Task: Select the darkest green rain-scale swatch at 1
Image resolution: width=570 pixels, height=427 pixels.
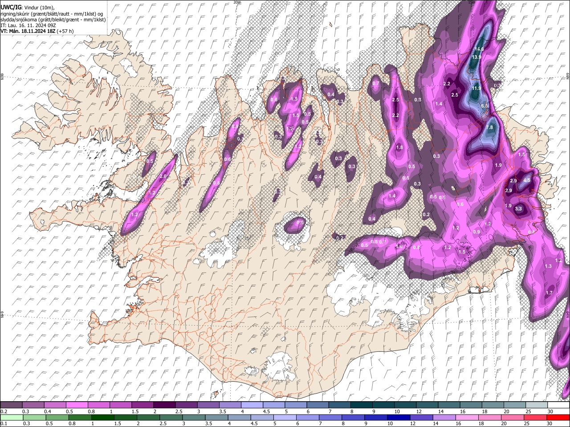Action: tap(103, 417)
